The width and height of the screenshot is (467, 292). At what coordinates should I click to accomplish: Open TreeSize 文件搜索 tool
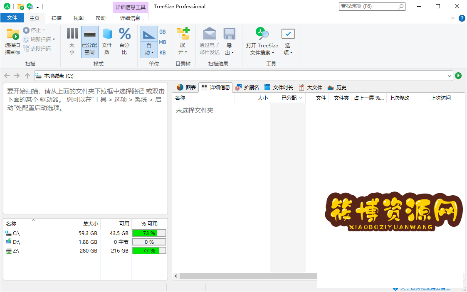click(262, 42)
